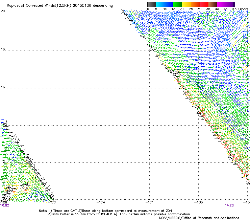Click the '25' legend scale label
The image size is (250, 220).
(x=191, y=9)
